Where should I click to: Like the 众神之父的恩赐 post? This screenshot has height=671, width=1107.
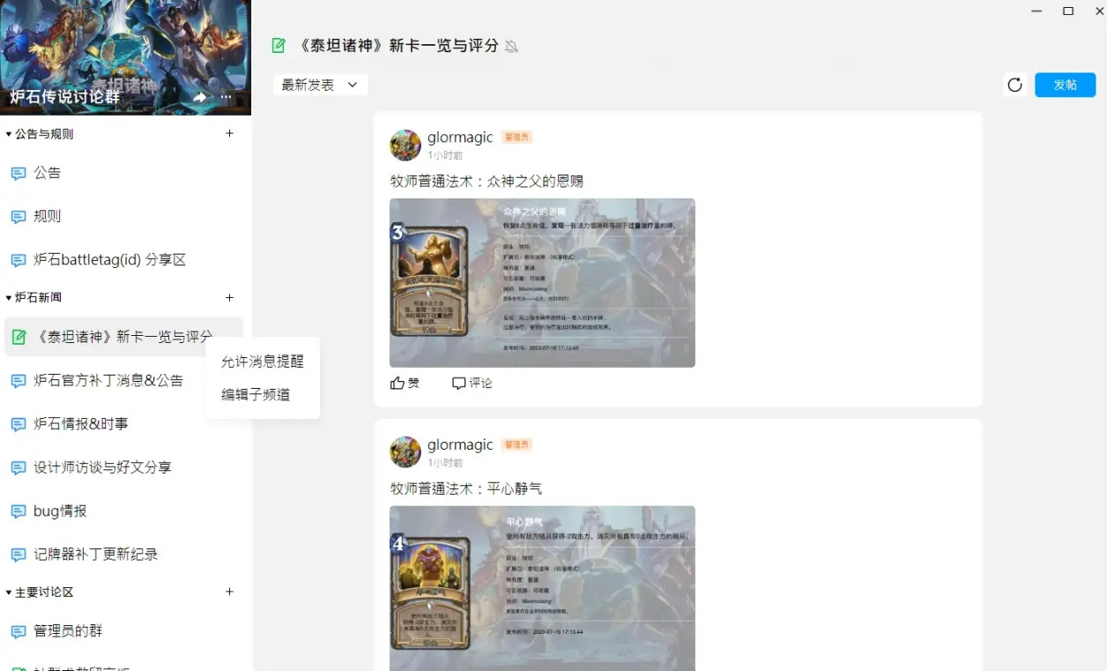(405, 383)
